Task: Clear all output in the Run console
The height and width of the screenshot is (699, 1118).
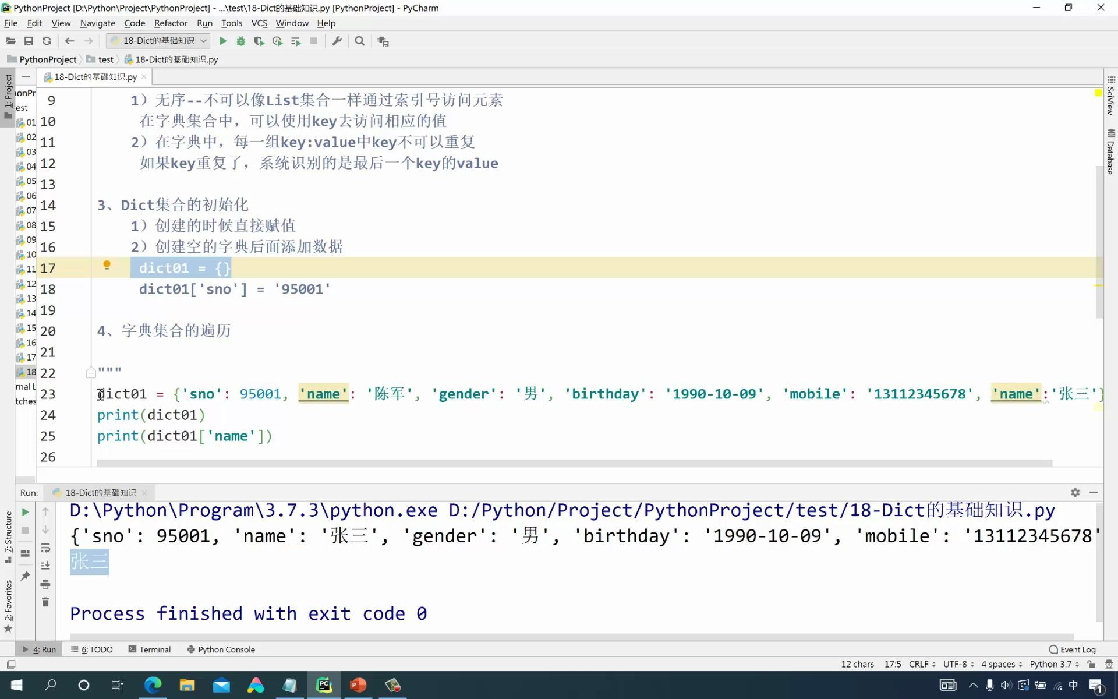Action: (45, 602)
